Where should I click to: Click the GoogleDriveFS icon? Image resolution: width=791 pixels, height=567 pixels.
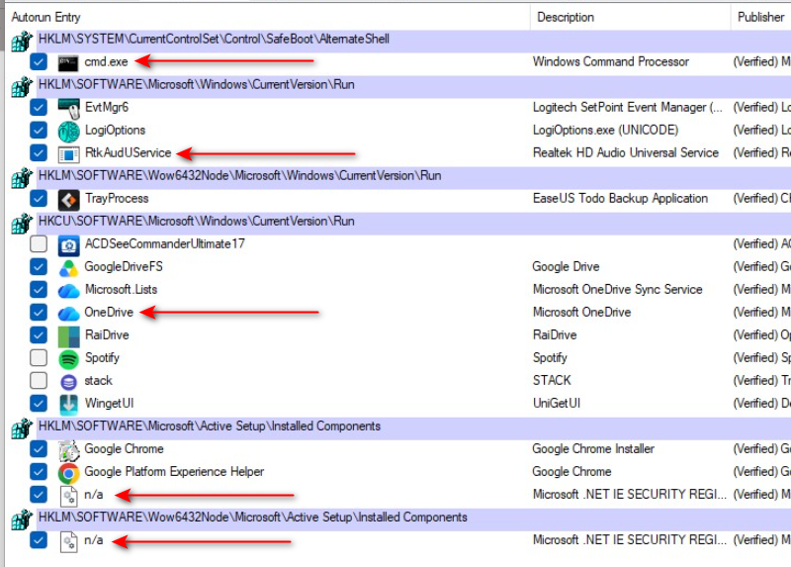point(68,268)
